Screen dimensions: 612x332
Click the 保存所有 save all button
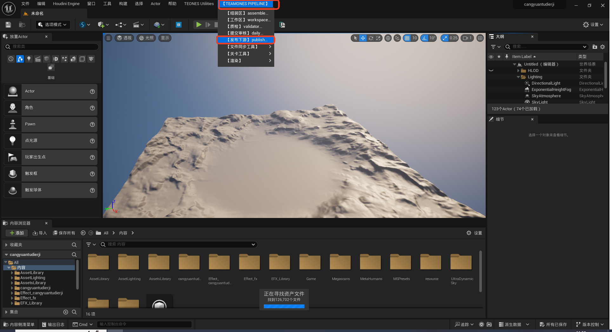(x=64, y=233)
